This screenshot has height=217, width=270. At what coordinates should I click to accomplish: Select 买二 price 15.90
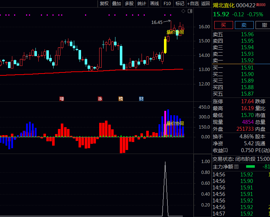pos(247,74)
